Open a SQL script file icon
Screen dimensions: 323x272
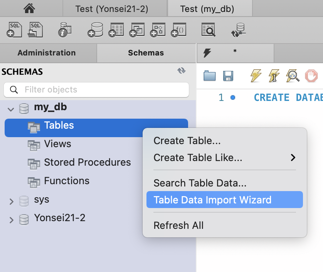click(35, 30)
